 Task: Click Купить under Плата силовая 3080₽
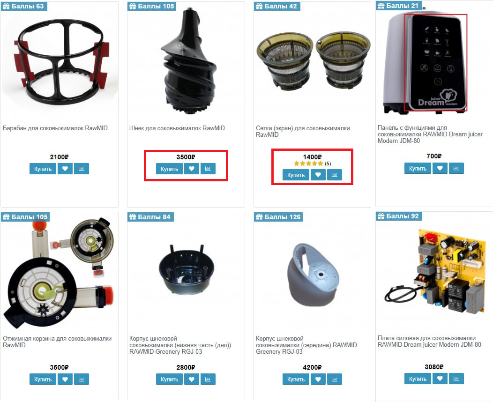click(x=418, y=379)
